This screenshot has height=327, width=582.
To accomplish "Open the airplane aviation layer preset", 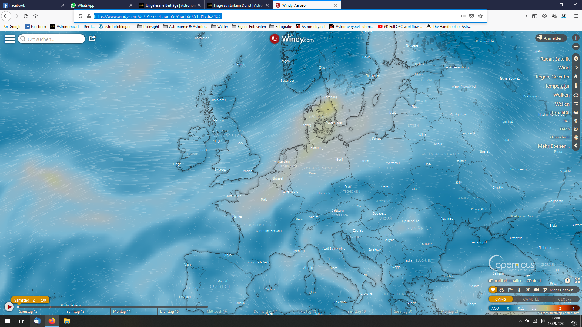I will click(528, 290).
